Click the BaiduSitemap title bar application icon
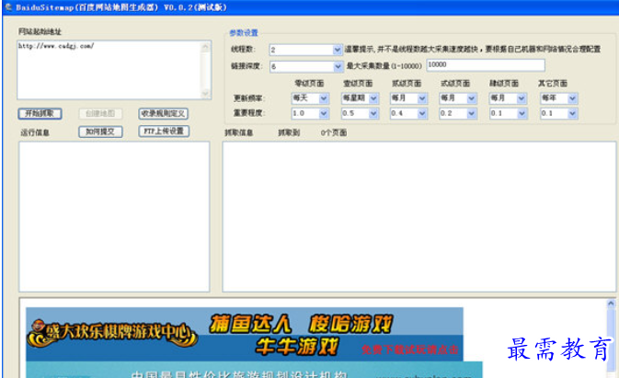 tap(8, 7)
